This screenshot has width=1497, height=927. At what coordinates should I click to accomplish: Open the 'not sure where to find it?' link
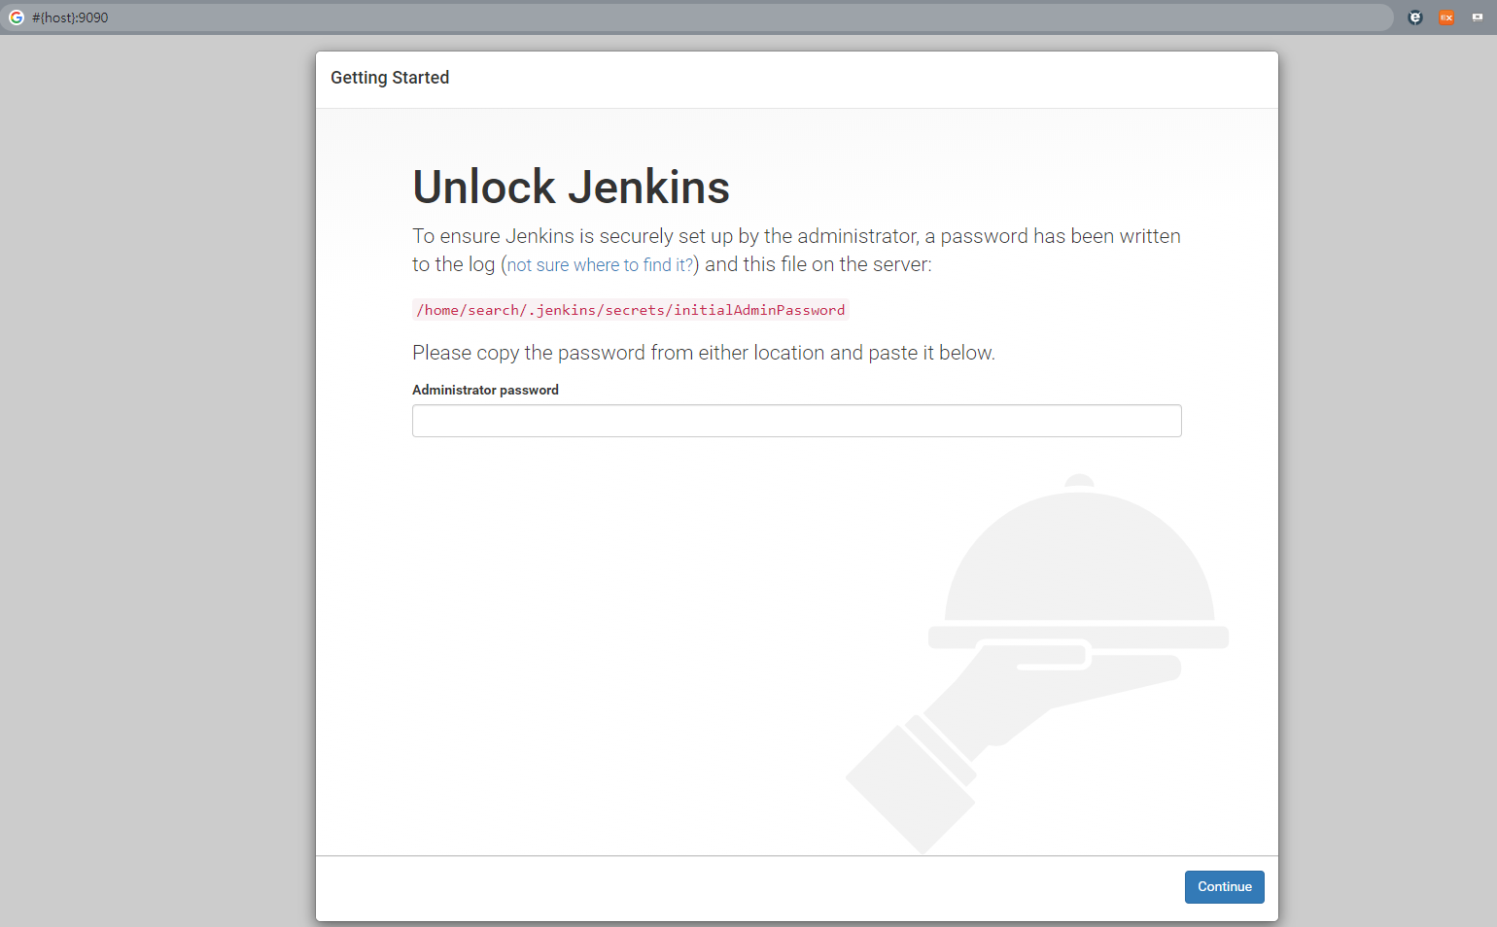coord(600,265)
